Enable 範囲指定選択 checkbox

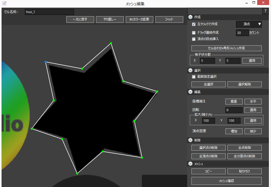194,77
